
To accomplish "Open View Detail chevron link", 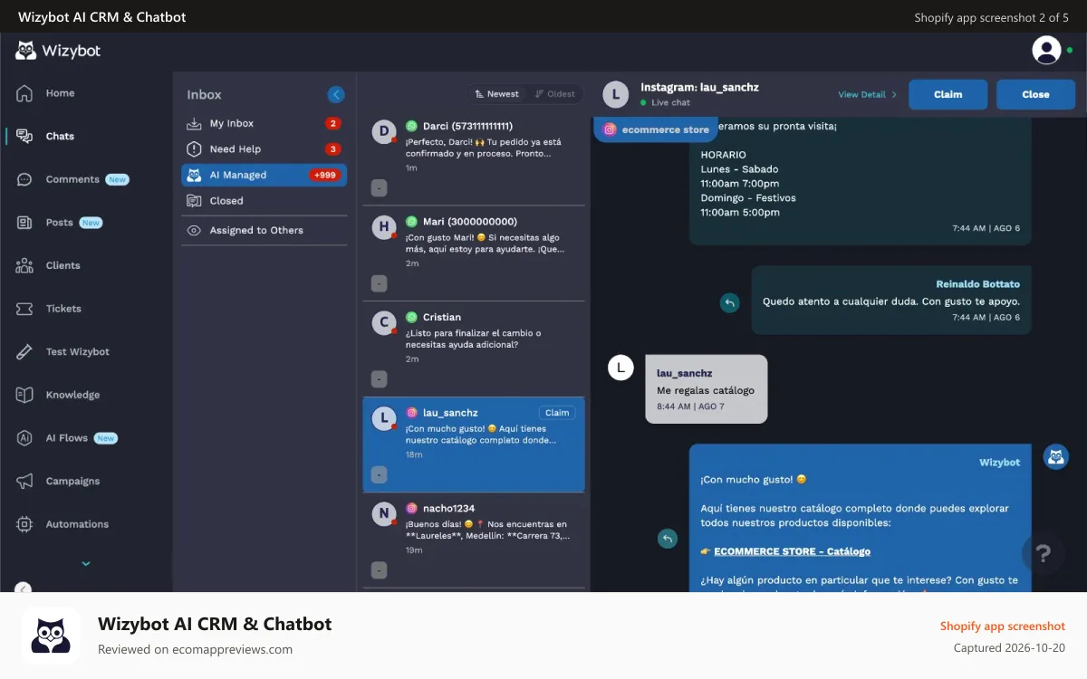I will click(867, 94).
